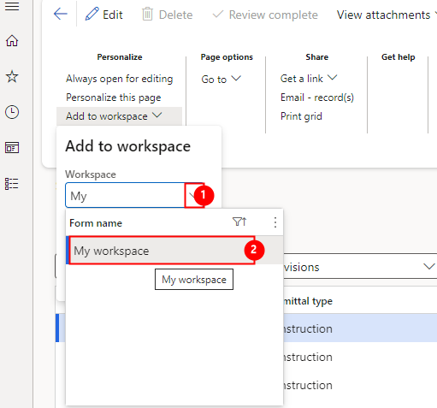Image resolution: width=437 pixels, height=408 pixels.
Task: Open Workspaces icon in sidebar
Action: click(12, 148)
